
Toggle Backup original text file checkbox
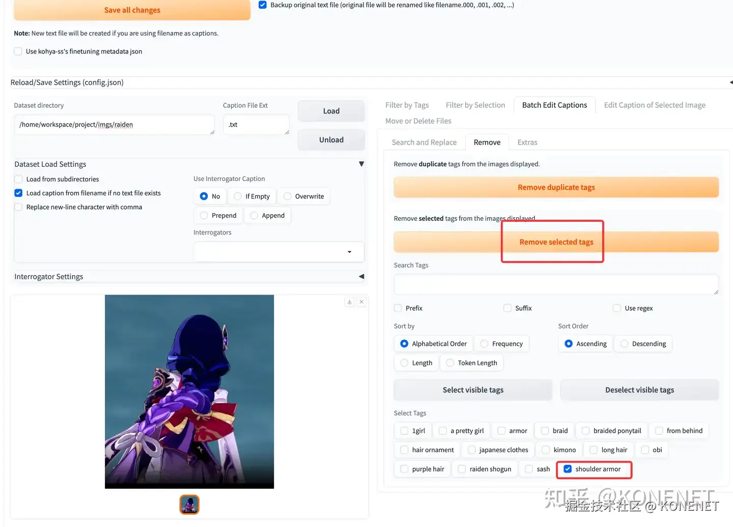pos(263,5)
